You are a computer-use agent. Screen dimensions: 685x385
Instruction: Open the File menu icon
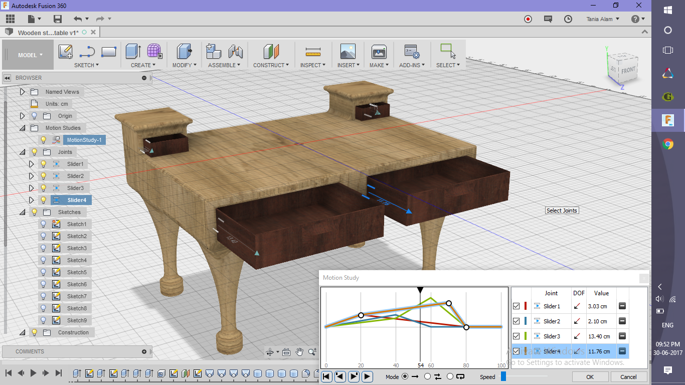[x=35, y=19]
